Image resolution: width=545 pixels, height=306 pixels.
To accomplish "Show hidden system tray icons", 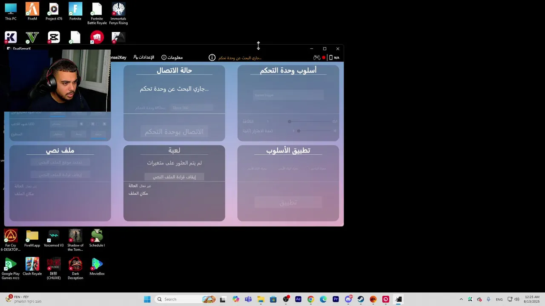I will (x=461, y=299).
